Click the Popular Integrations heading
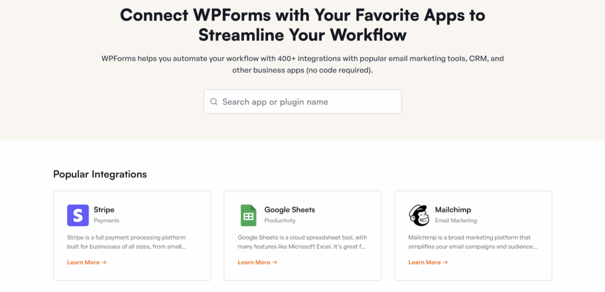The image size is (605, 292). pos(100,174)
